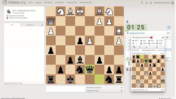Click the captured piece icon above clock

coord(127,21)
